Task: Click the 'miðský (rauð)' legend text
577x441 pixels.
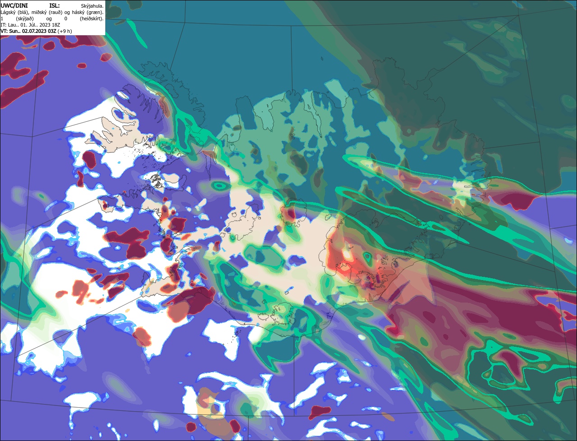Action: (47, 13)
